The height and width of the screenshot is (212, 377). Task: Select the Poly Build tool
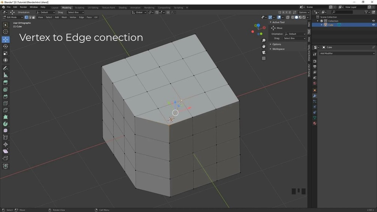tap(6, 117)
